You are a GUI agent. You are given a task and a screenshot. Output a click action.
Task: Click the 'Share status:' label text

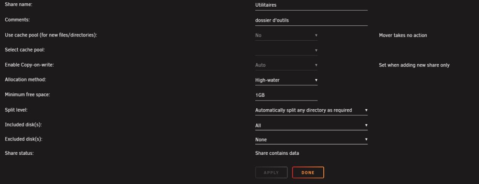19,153
